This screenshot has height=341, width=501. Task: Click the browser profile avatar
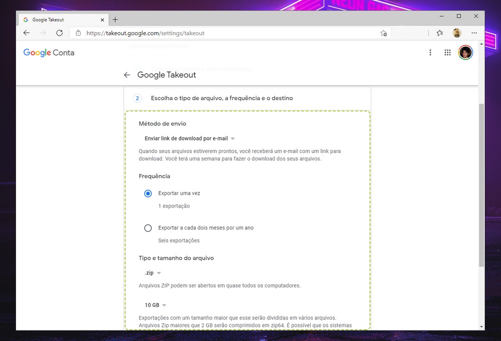(x=457, y=33)
